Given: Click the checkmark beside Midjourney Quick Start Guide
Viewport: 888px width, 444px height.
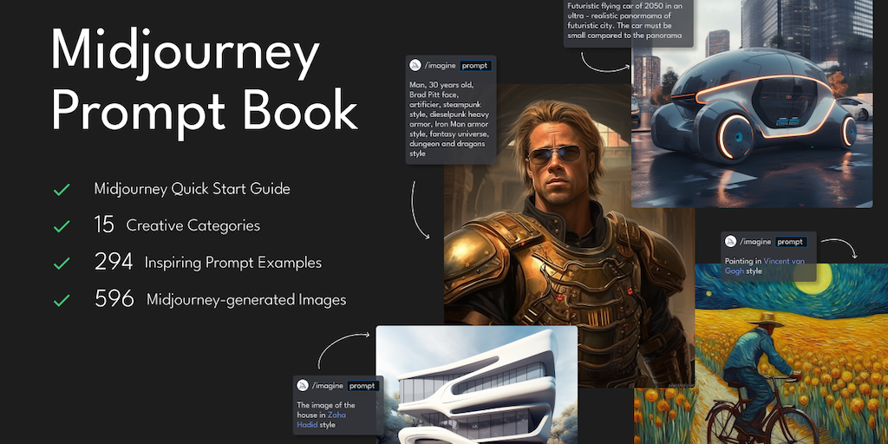Looking at the screenshot, I should [62, 189].
